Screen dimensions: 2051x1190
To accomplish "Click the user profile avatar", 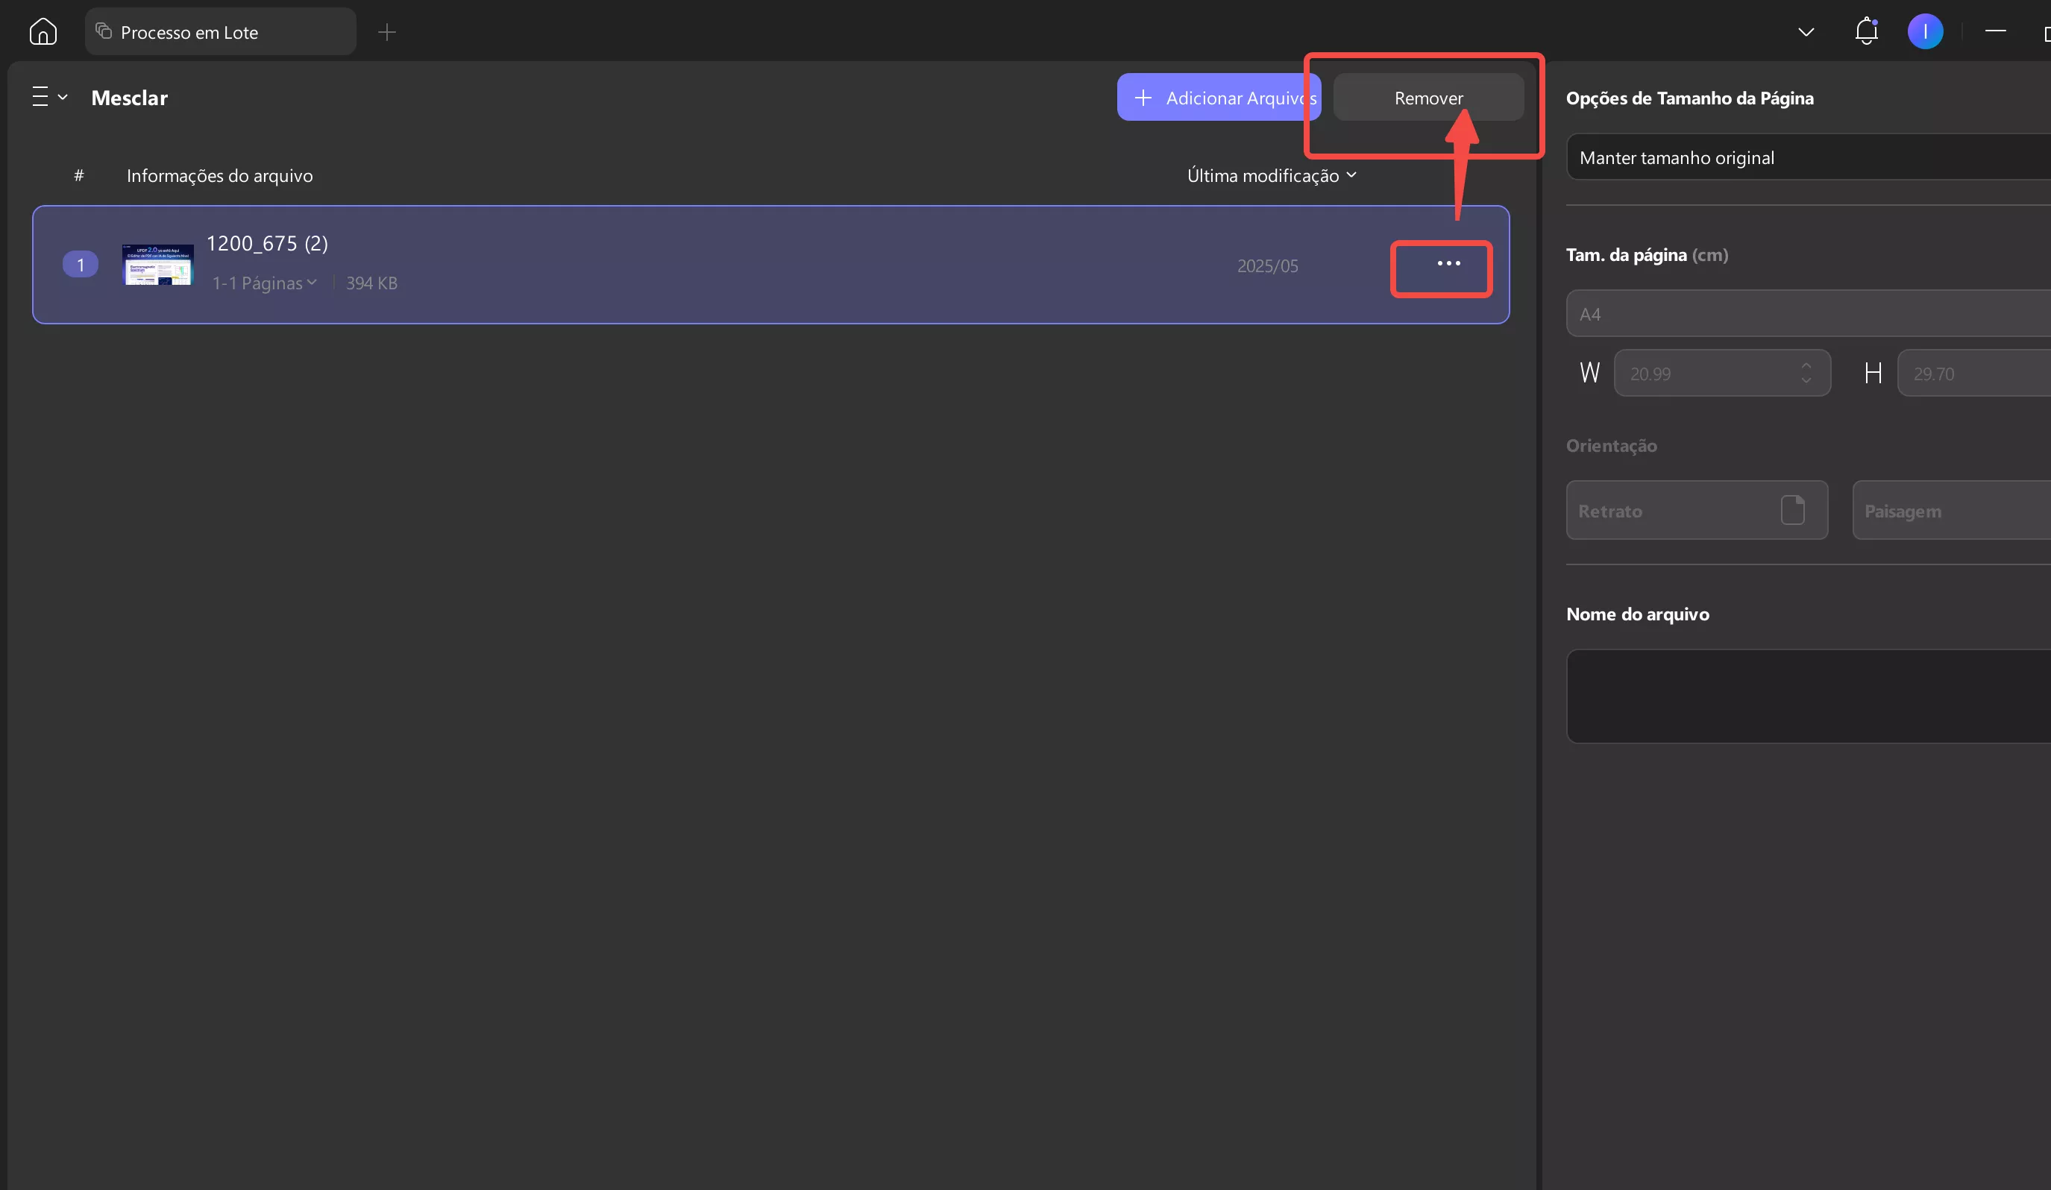I will click(1925, 32).
